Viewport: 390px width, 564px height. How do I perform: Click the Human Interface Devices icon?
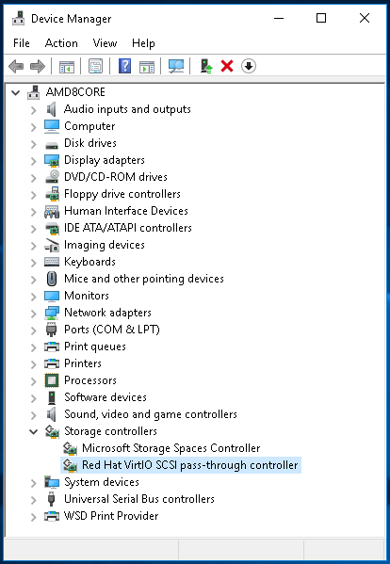point(52,211)
